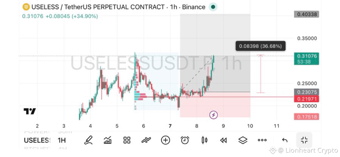This screenshot has height=157, width=340.
Task: Open the indicators chart icon
Action: pyautogui.click(x=108, y=140)
